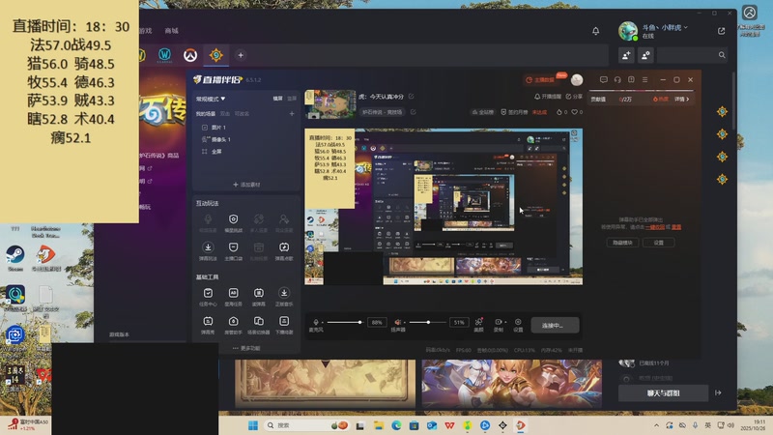This screenshot has height=435, width=773.
Task: Open Battle.net friend settings icon
Action: click(645, 55)
